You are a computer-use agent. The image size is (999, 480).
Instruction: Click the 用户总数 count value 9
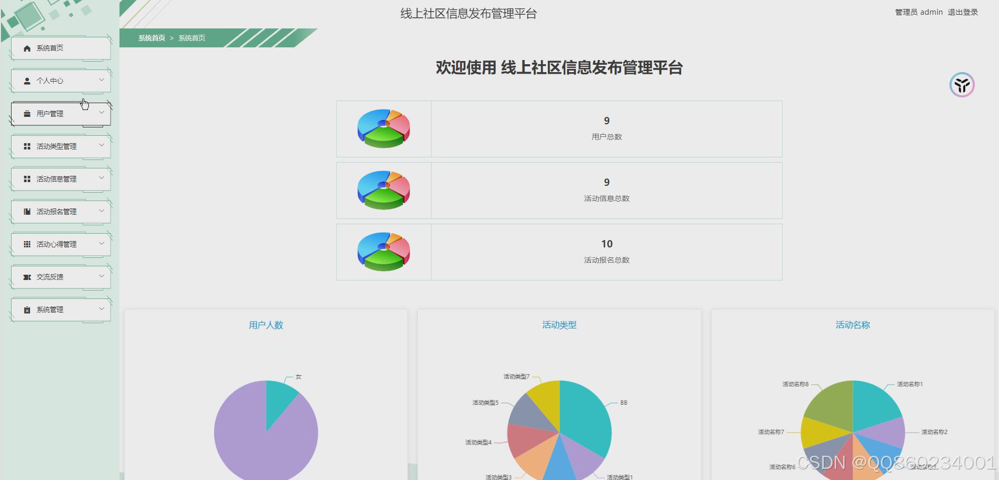[x=607, y=121]
